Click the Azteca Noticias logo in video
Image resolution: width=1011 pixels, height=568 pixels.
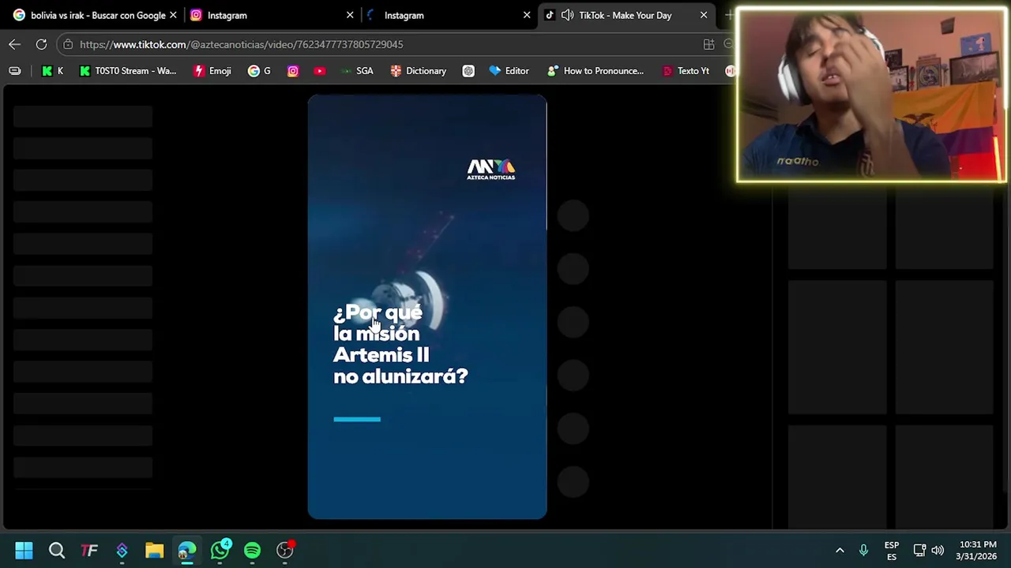coord(490,170)
